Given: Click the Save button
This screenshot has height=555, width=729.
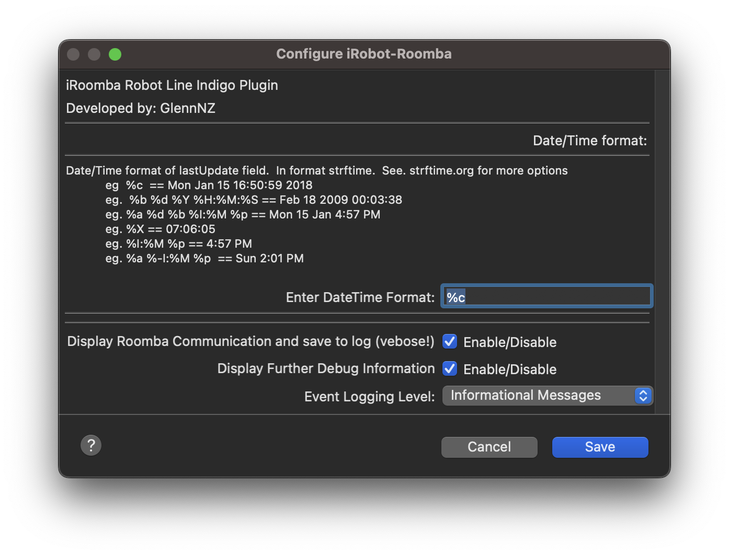Looking at the screenshot, I should tap(600, 447).
